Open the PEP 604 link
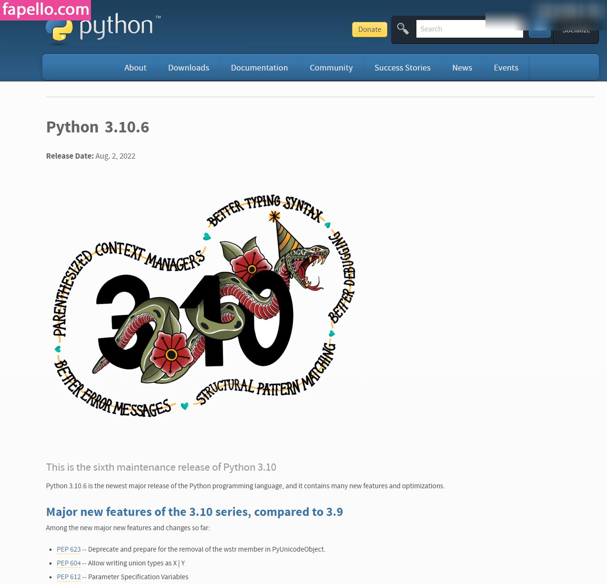 coord(69,563)
